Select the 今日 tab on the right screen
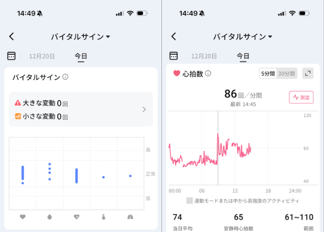The width and height of the screenshot is (324, 232). (243, 56)
